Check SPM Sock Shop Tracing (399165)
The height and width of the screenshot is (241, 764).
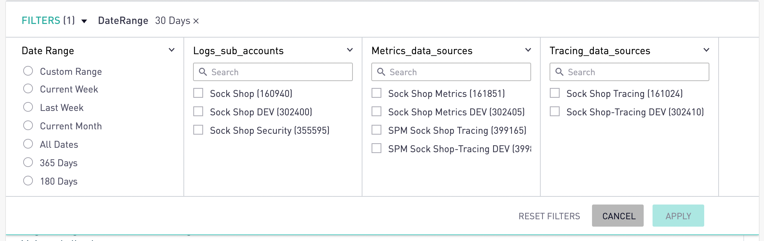(x=376, y=130)
